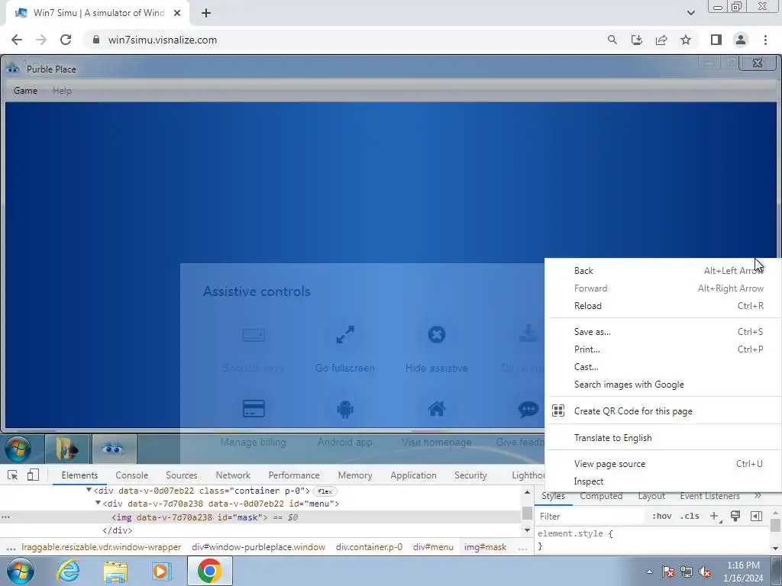Click the share page icon in address bar
The height and width of the screenshot is (586, 782).
661,40
